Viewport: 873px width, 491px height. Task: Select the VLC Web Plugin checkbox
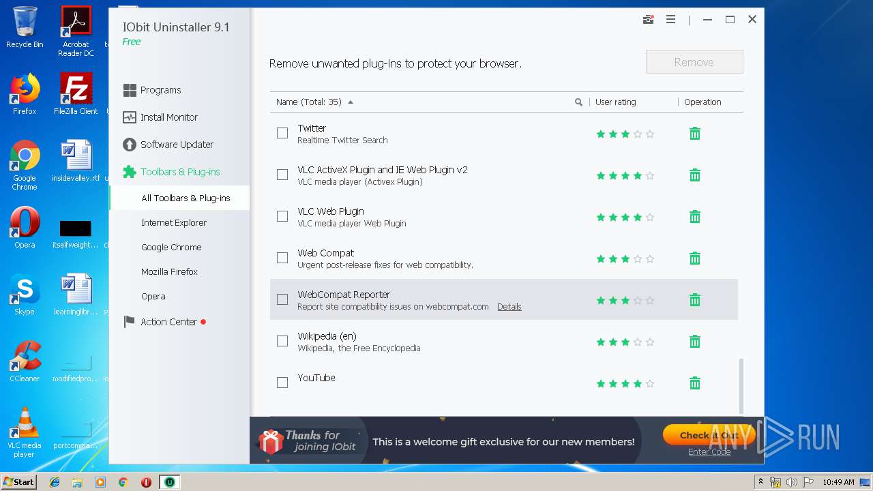pyautogui.click(x=282, y=216)
